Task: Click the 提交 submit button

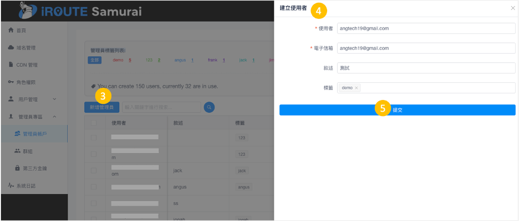Action: (397, 110)
